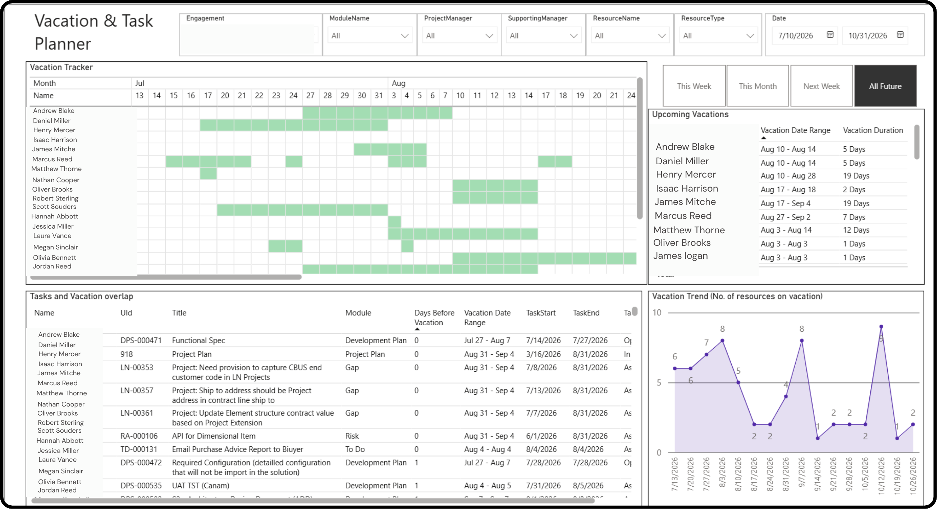Select the This Month button

[x=758, y=86]
